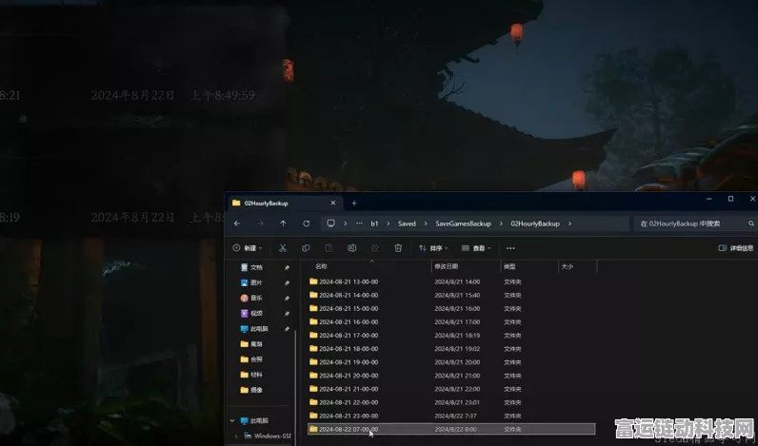Navigate to b1 in the breadcrumb

point(374,223)
